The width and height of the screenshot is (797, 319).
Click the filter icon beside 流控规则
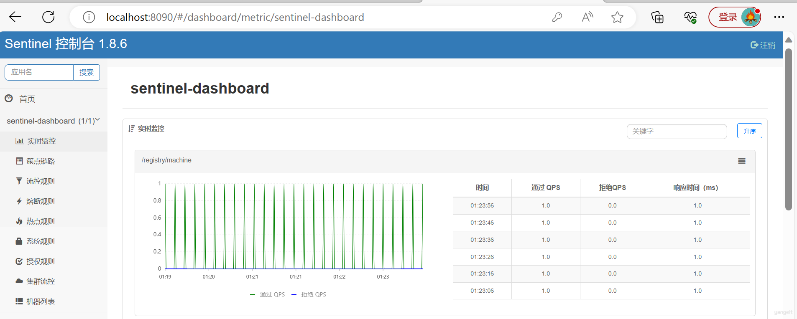pos(19,181)
